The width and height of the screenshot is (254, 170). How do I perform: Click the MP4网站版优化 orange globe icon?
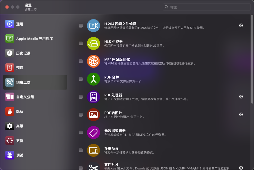93,61
